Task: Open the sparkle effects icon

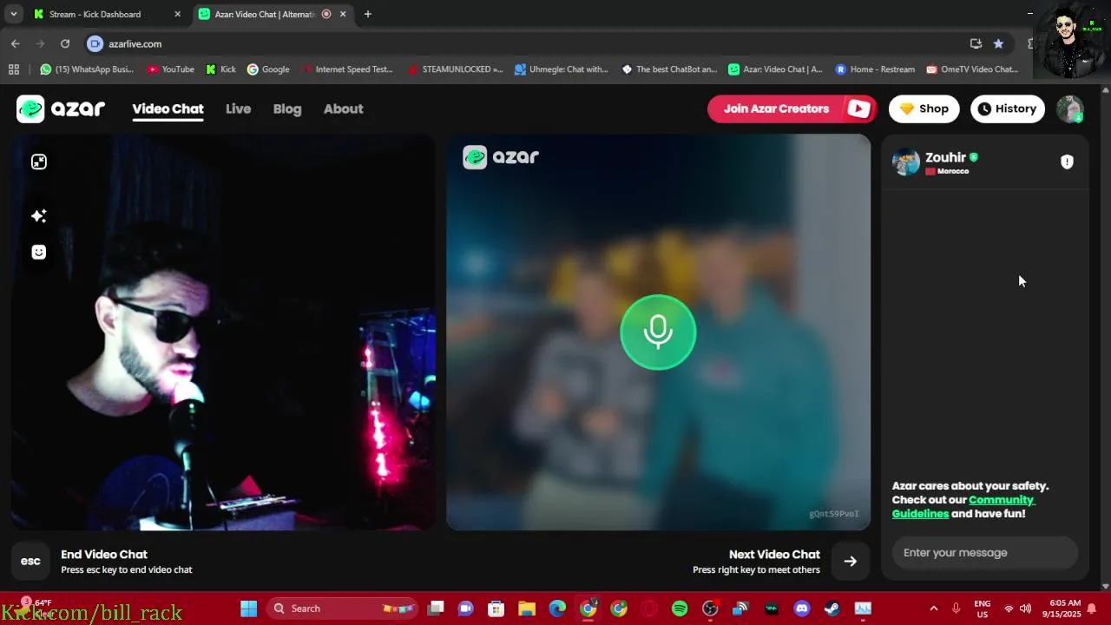Action: (x=39, y=215)
